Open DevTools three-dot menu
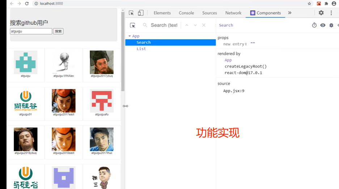 coord(331,13)
